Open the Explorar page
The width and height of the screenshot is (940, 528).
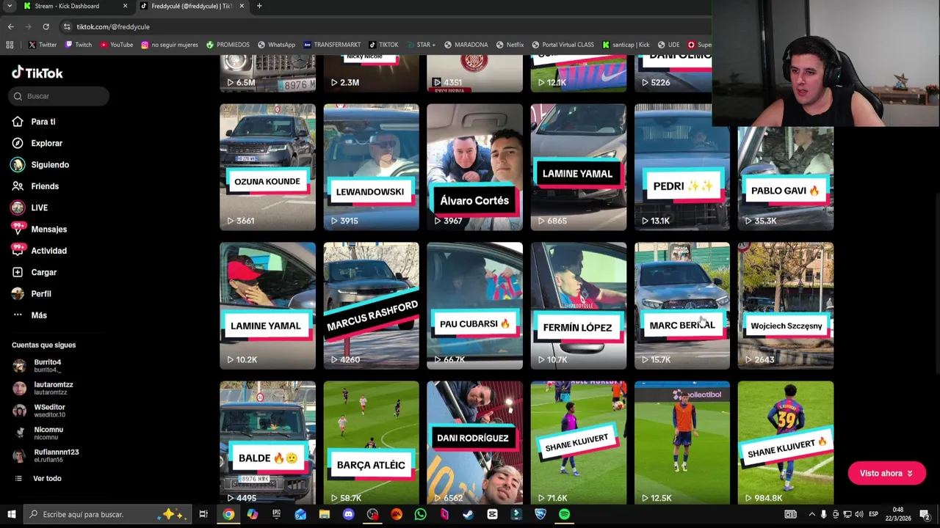click(x=46, y=143)
